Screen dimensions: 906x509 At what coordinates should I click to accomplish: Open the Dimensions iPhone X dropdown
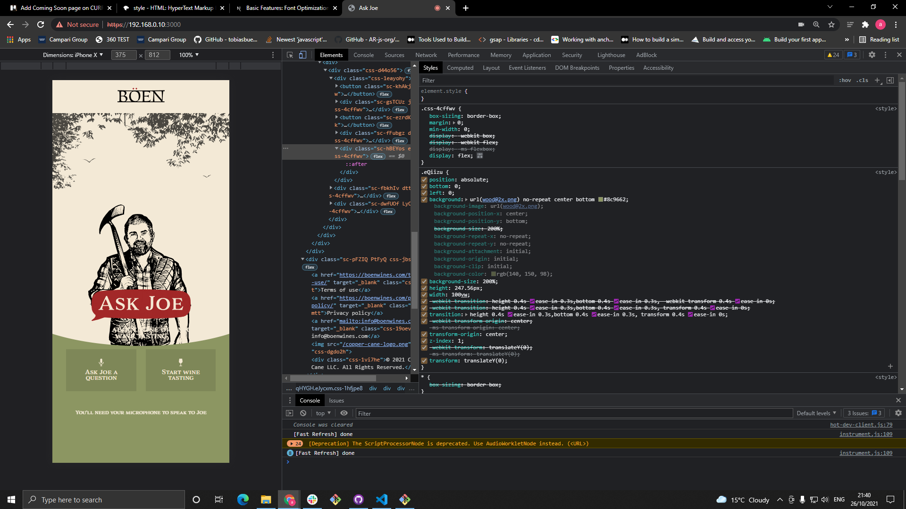(x=73, y=55)
